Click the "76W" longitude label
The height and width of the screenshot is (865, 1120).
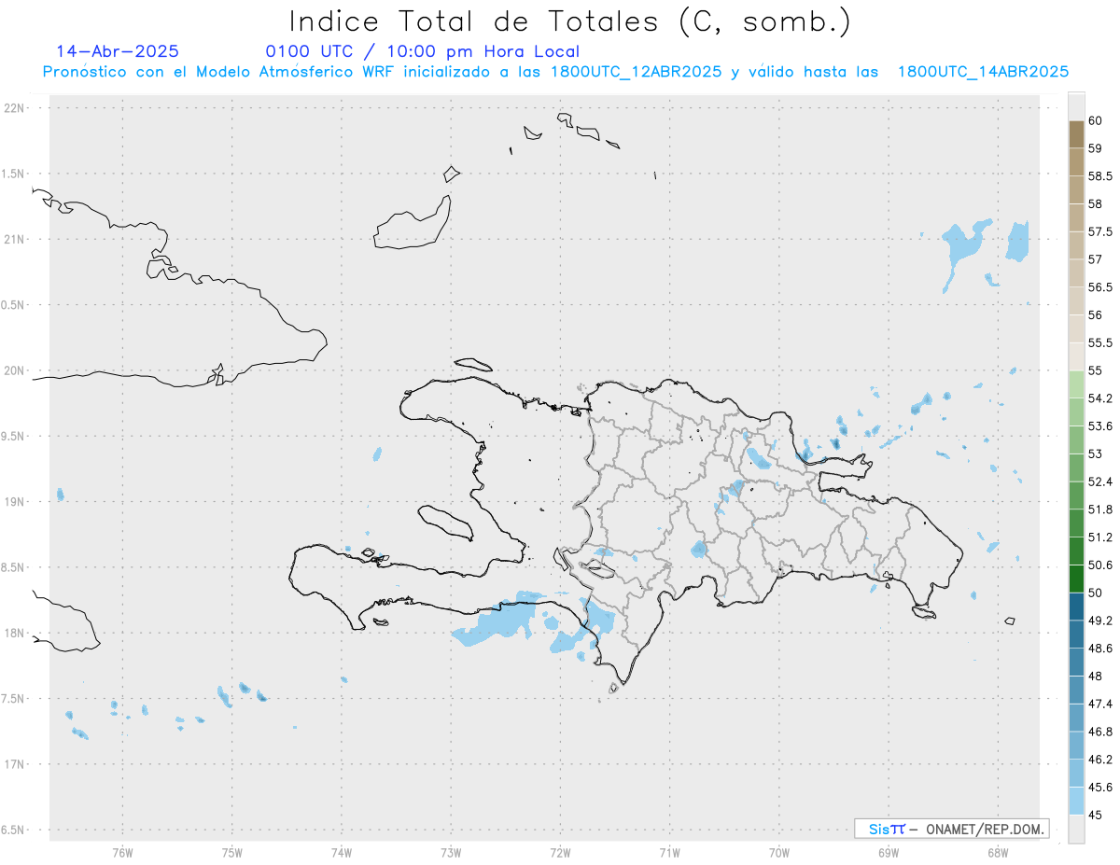(x=122, y=853)
